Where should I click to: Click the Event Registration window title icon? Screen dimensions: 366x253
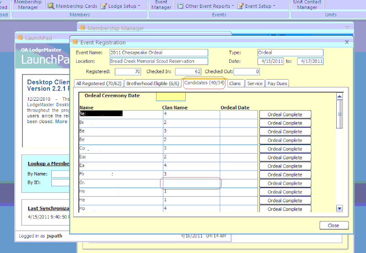[75, 42]
